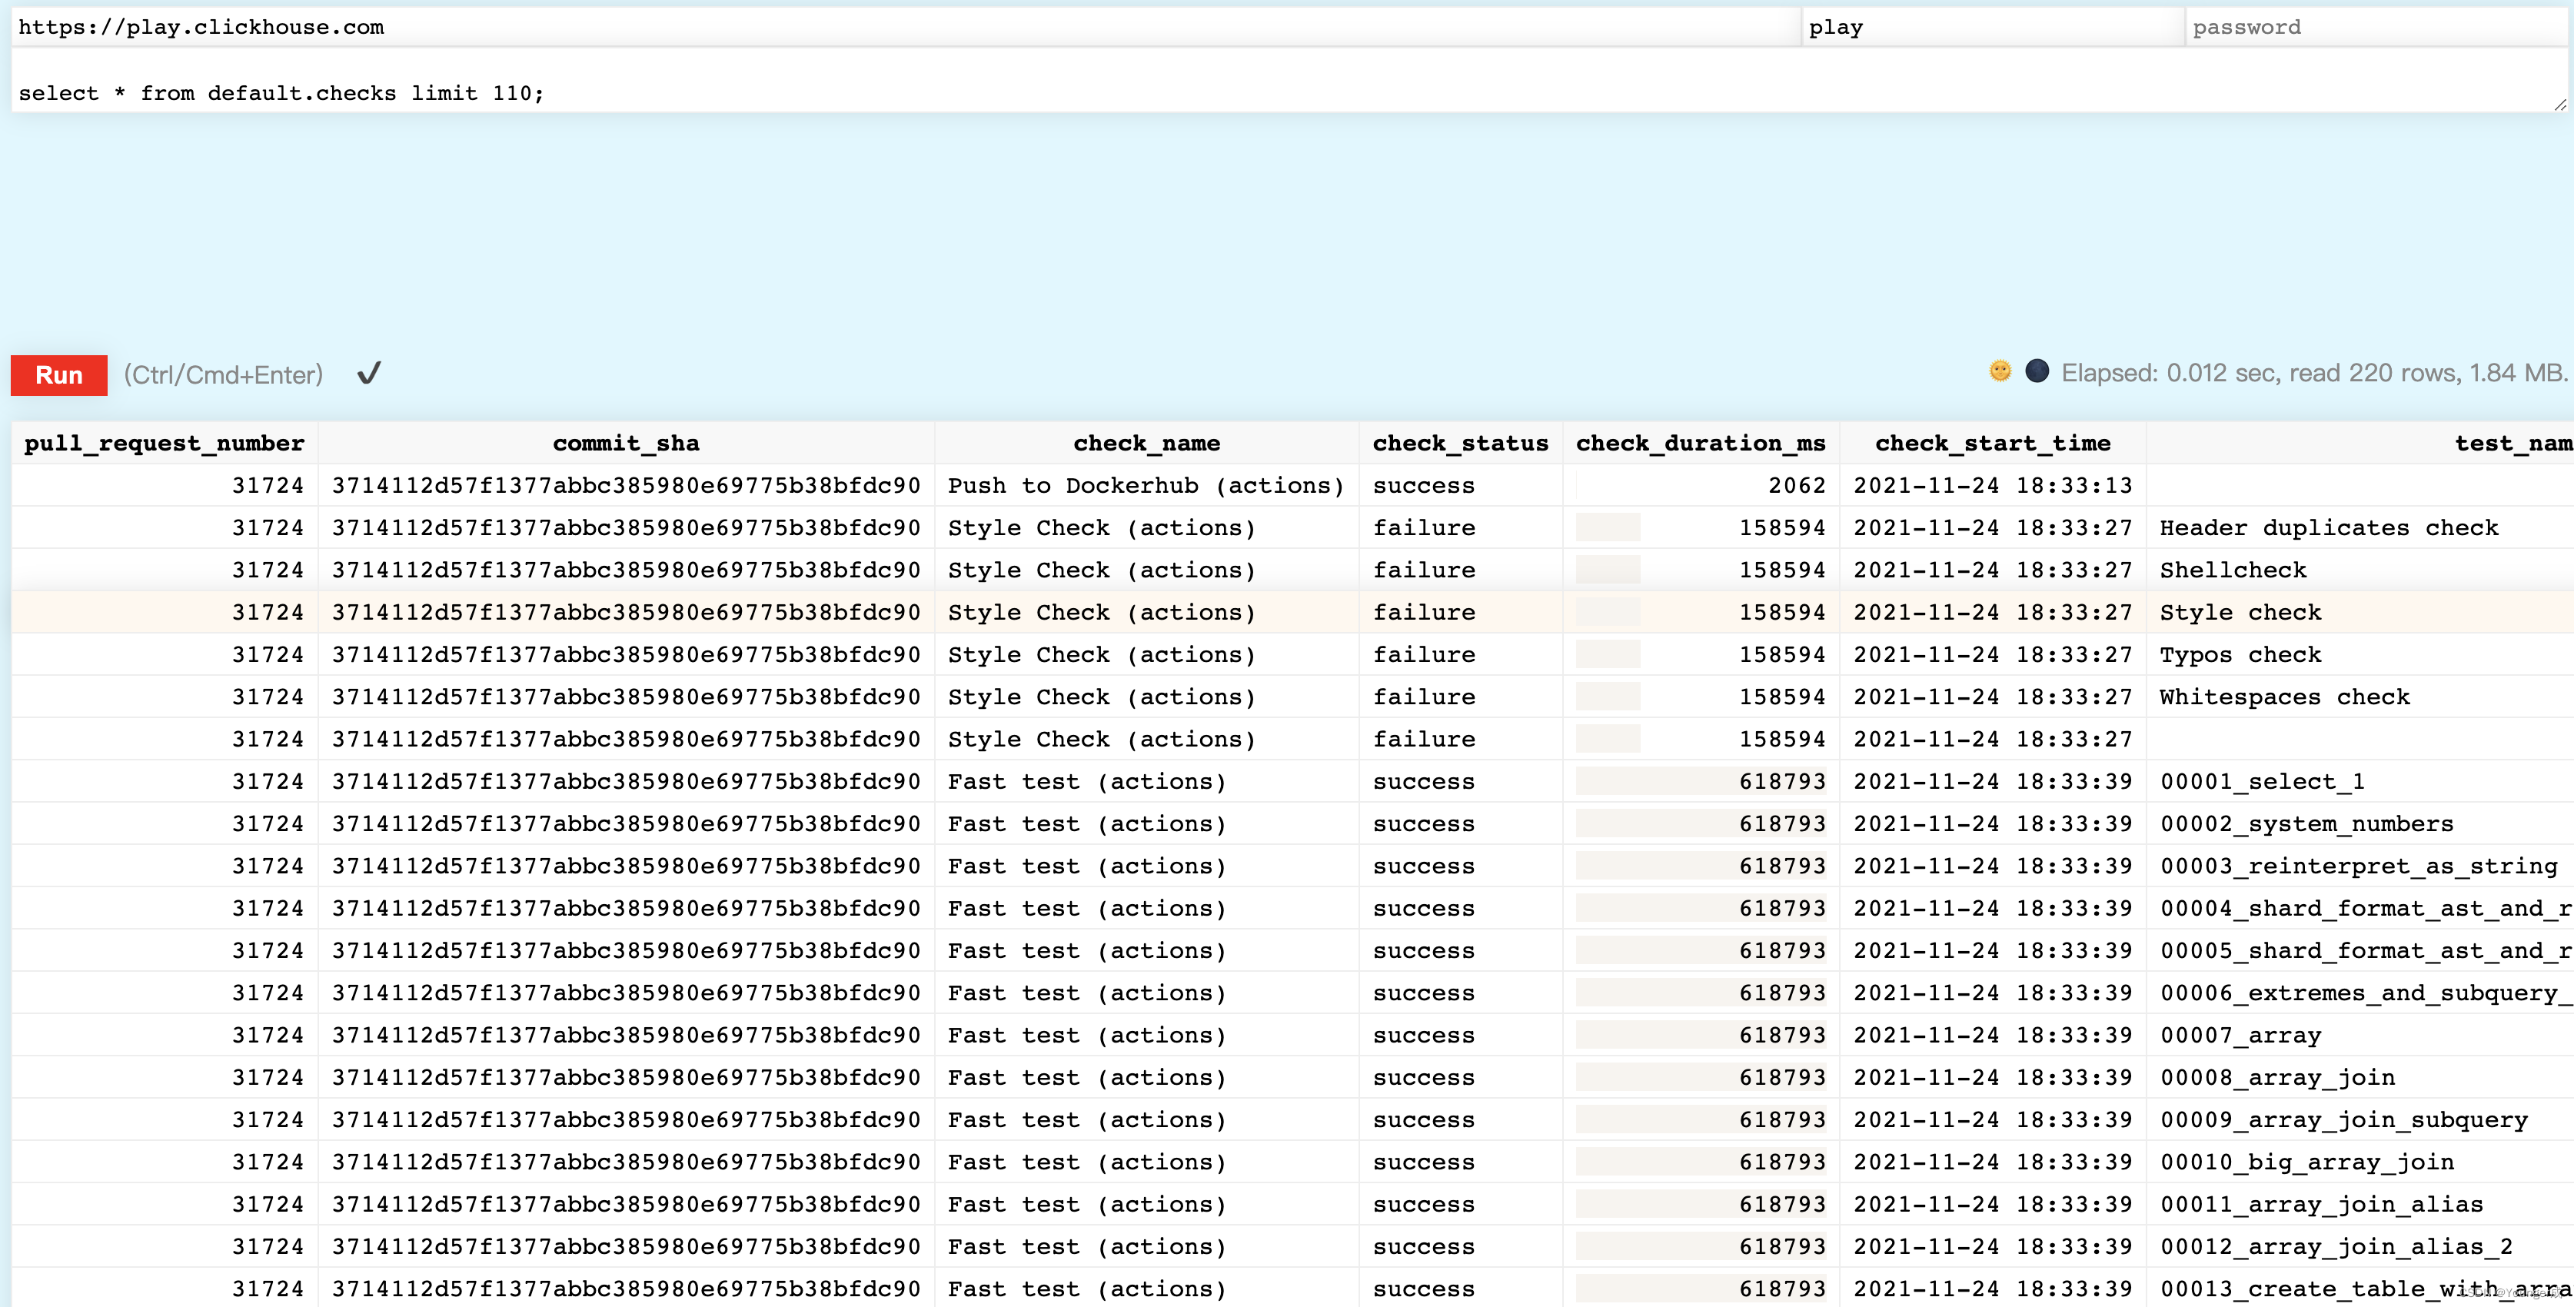
Task: Click the check_duration_ms column header
Action: (x=1700, y=443)
